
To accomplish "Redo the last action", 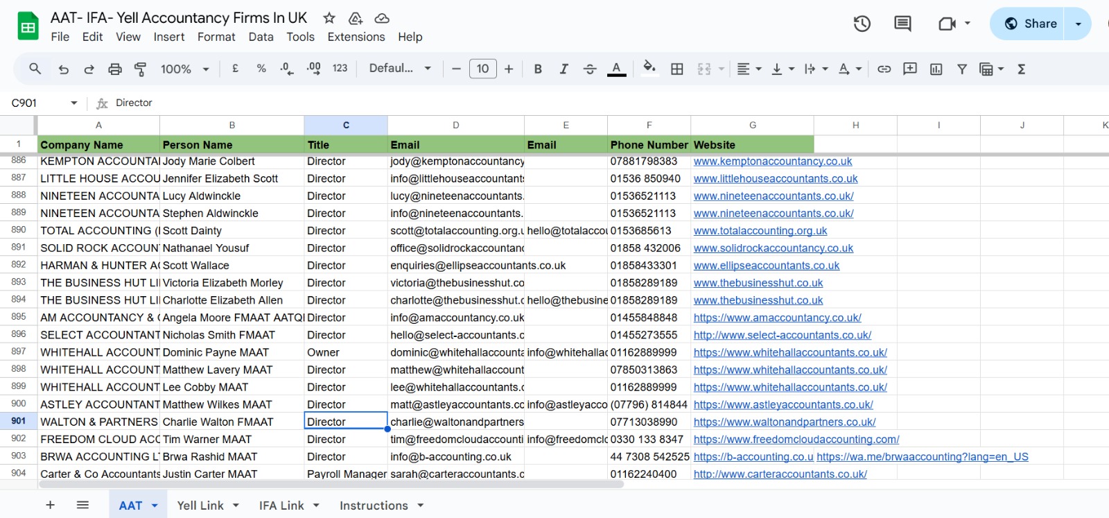I will coord(89,69).
